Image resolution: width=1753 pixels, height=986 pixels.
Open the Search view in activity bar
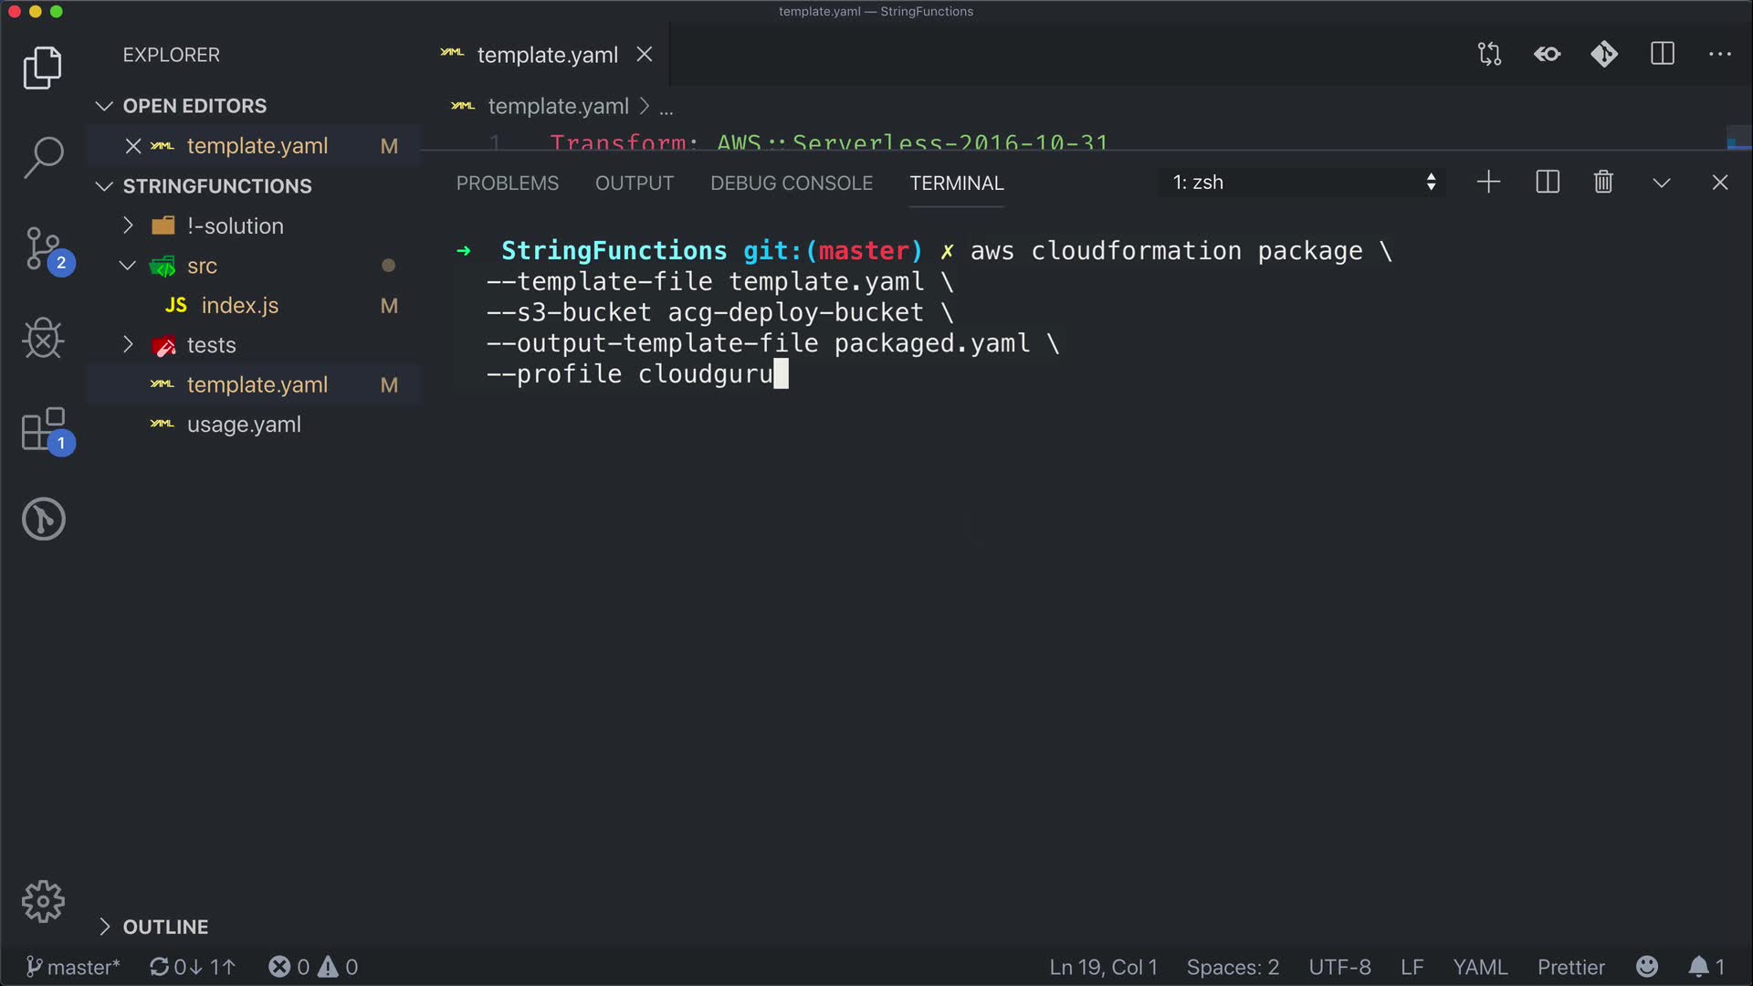point(43,157)
